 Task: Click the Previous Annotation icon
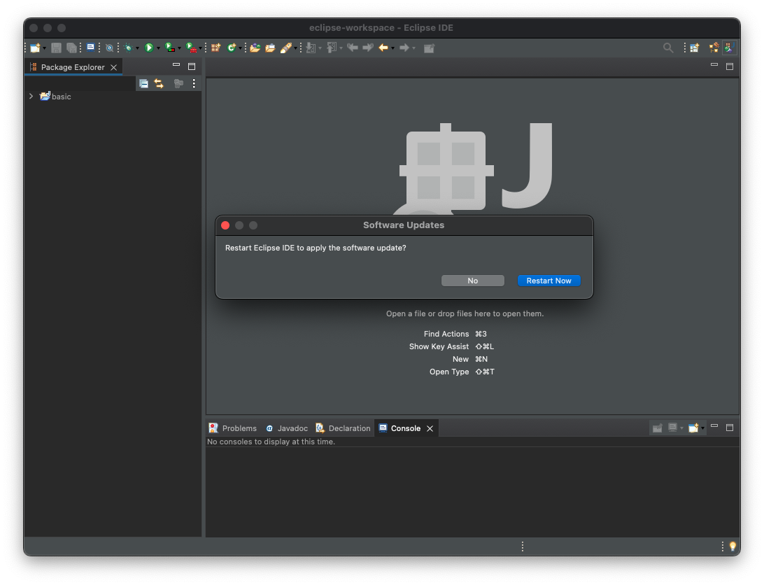point(332,48)
